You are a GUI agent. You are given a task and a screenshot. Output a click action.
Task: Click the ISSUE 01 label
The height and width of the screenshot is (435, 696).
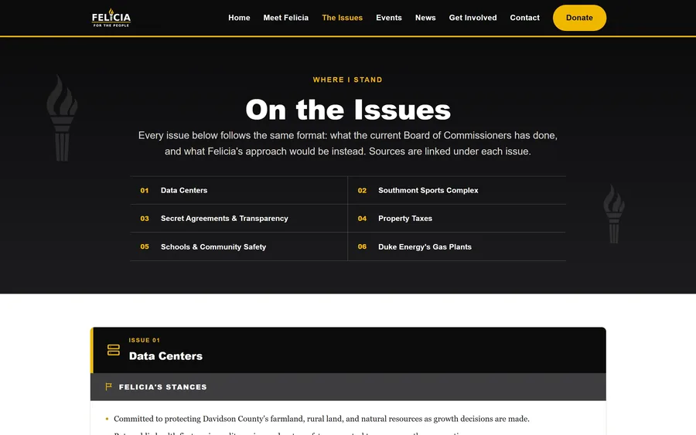click(x=145, y=340)
